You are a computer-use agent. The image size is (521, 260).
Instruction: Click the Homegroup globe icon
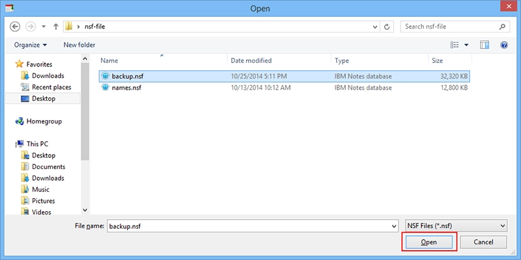tap(20, 122)
